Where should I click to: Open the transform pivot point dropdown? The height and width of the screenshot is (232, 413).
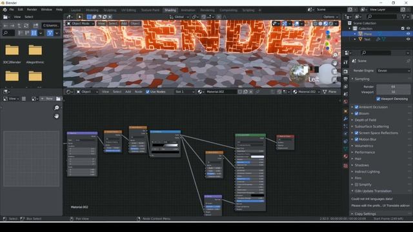[x=195, y=17]
